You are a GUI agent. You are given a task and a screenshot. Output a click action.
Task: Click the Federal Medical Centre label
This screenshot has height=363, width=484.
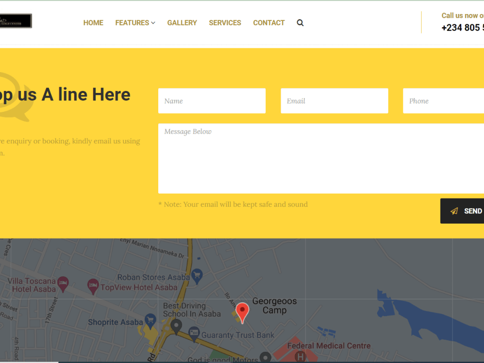(x=329, y=346)
